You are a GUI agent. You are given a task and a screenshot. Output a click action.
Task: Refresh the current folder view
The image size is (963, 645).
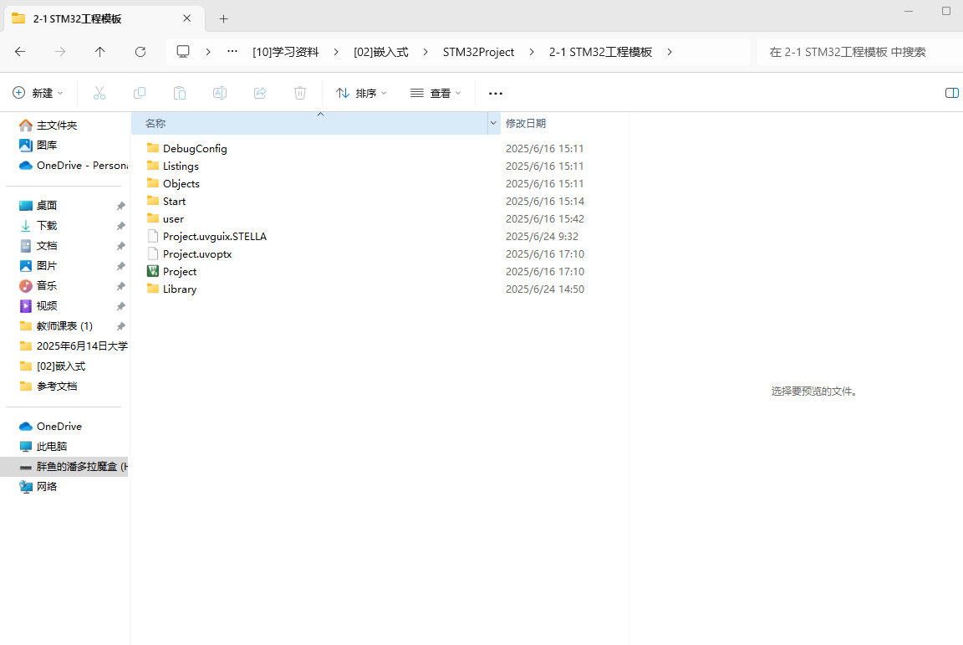point(140,52)
